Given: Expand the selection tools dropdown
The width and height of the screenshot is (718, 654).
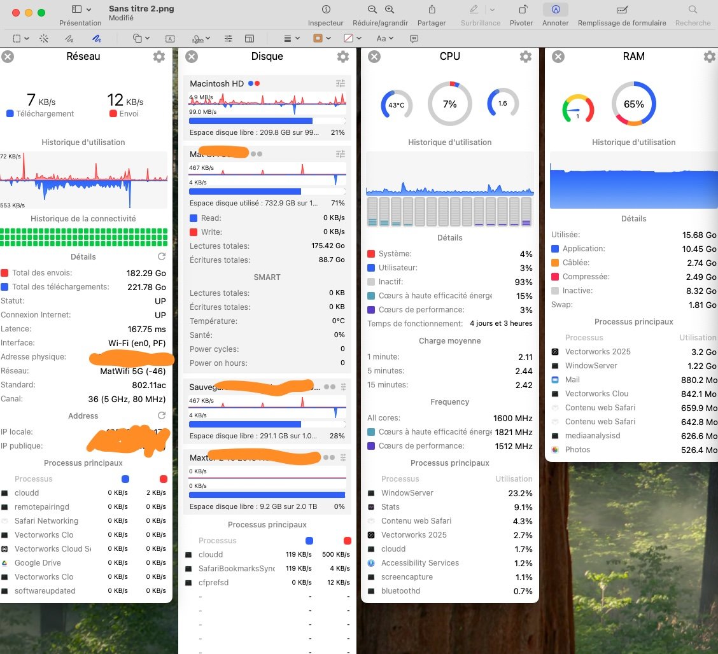Looking at the screenshot, I should (x=21, y=38).
